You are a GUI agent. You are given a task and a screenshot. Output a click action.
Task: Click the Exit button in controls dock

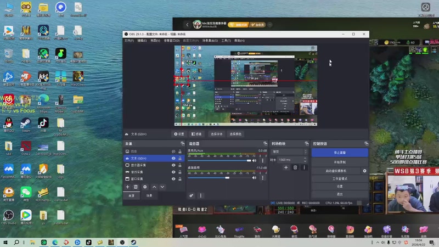tap(340, 194)
